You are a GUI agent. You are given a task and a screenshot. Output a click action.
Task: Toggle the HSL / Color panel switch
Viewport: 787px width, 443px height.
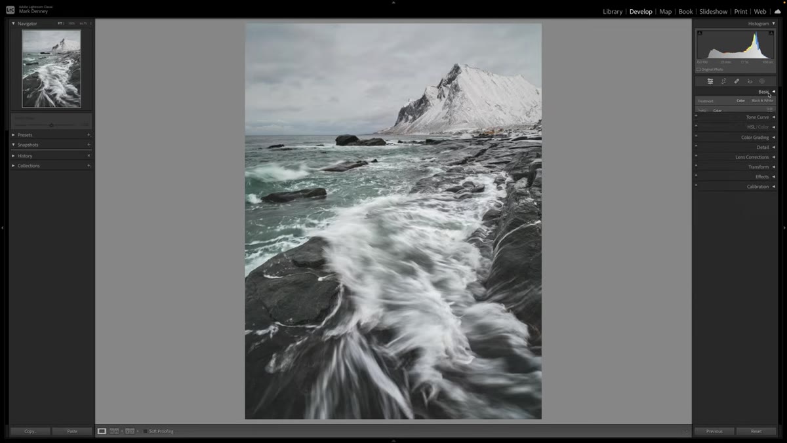[x=696, y=126]
